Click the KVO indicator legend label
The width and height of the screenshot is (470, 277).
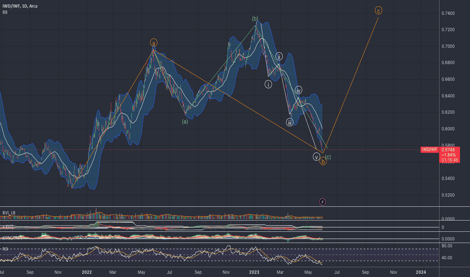pos(9,227)
